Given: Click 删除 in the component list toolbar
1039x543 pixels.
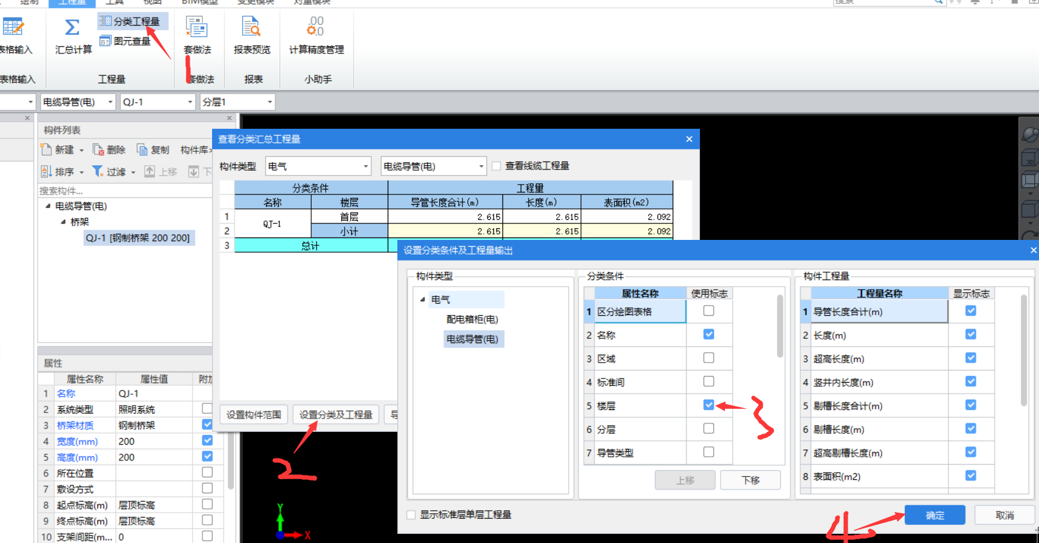Looking at the screenshot, I should (x=109, y=149).
